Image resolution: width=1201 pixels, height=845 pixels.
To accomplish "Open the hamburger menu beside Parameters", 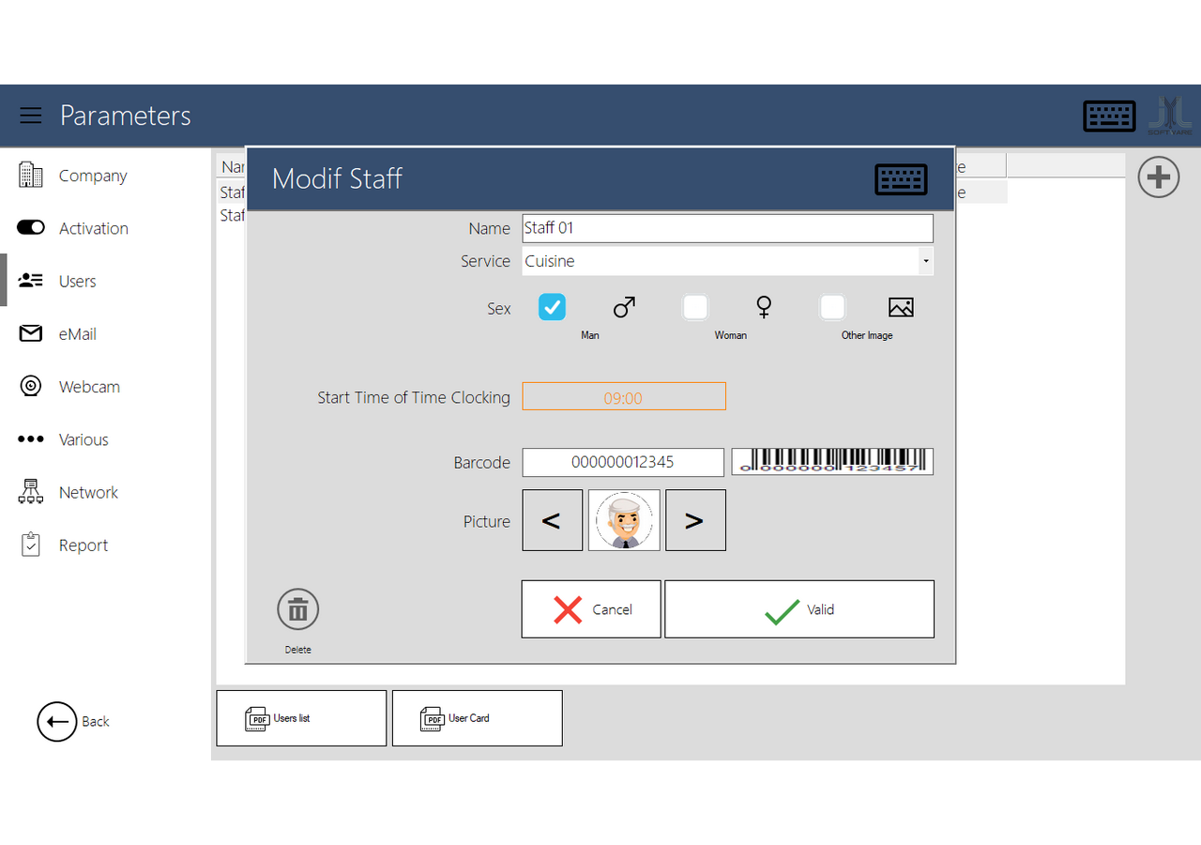I will coord(31,115).
